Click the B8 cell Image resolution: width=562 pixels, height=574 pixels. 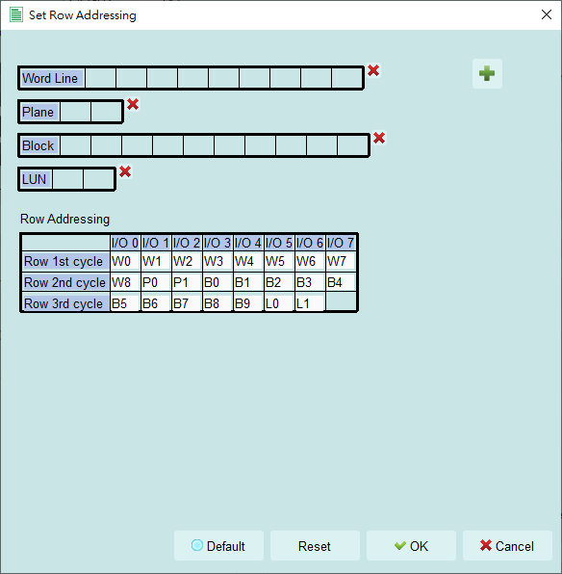click(217, 303)
